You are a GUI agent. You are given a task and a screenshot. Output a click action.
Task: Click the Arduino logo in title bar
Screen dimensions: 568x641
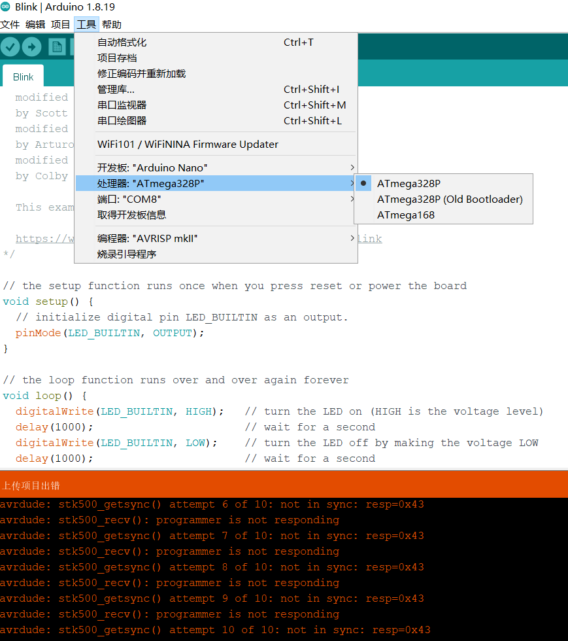pyautogui.click(x=5, y=7)
